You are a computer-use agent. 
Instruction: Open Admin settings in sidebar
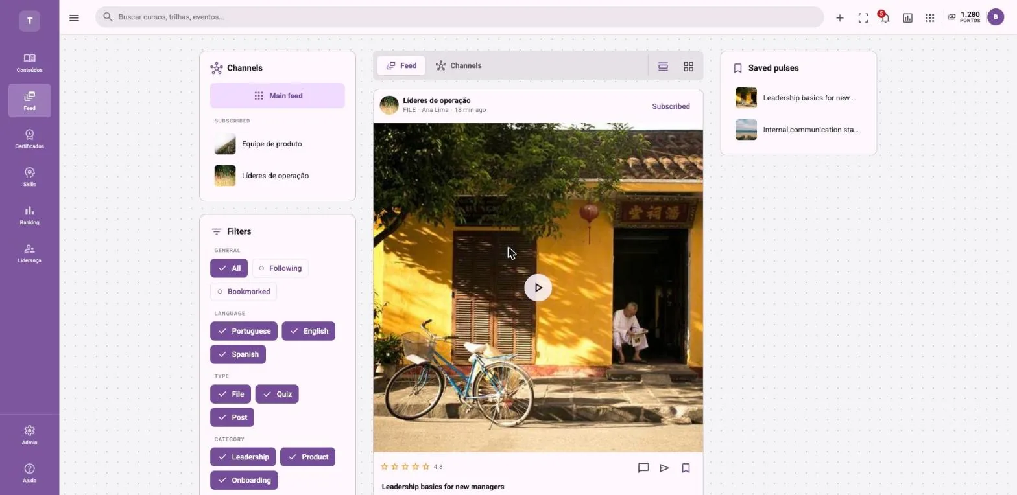pyautogui.click(x=29, y=435)
